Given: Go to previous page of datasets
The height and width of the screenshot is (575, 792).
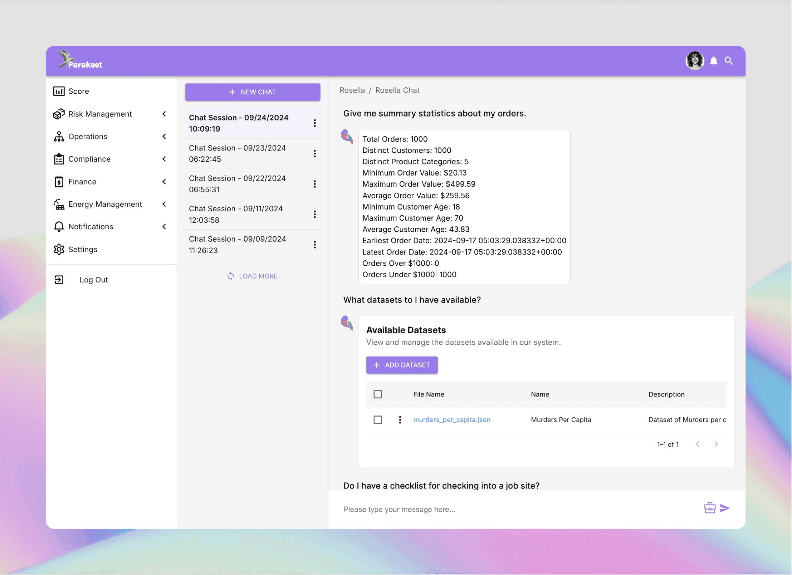Looking at the screenshot, I should tap(697, 444).
